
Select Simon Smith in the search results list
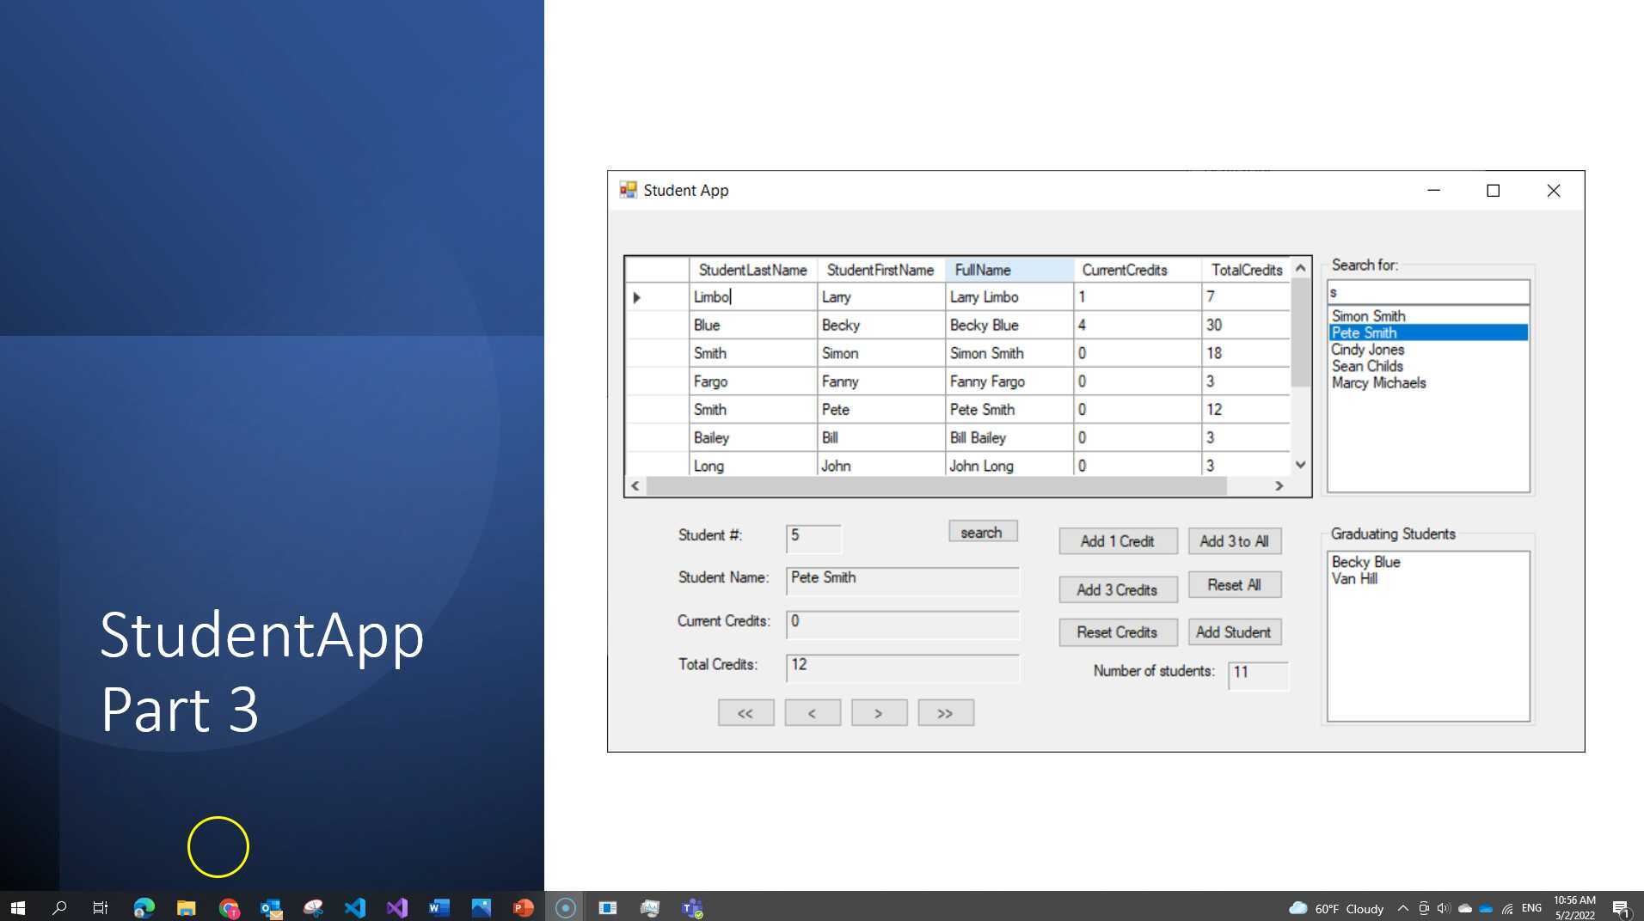click(1368, 316)
